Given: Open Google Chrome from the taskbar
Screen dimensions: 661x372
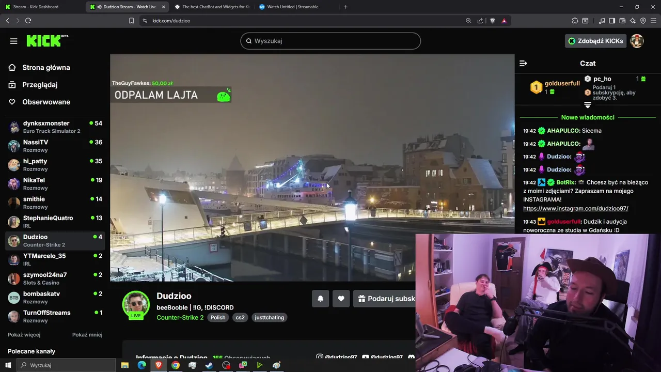Looking at the screenshot, I should click(x=176, y=365).
